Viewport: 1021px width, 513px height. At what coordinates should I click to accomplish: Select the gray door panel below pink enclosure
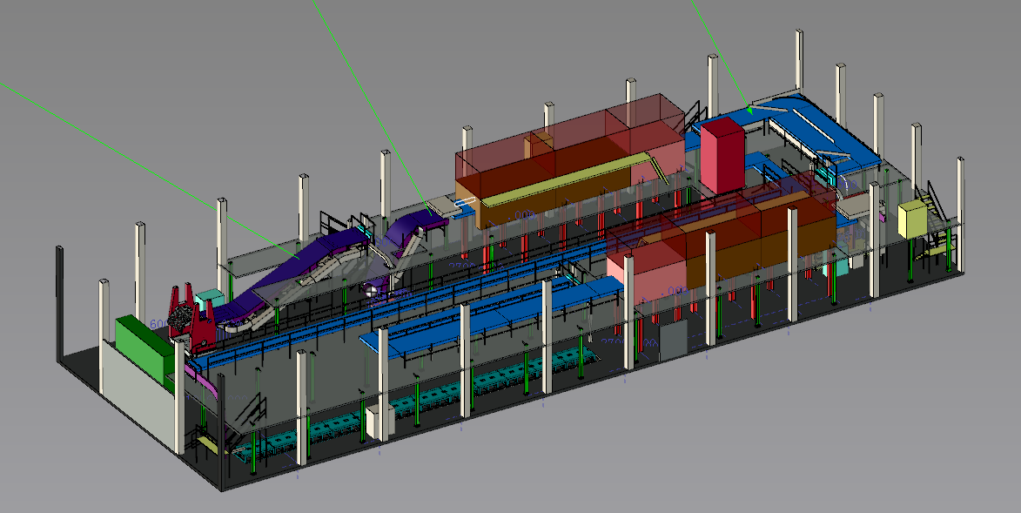673,341
